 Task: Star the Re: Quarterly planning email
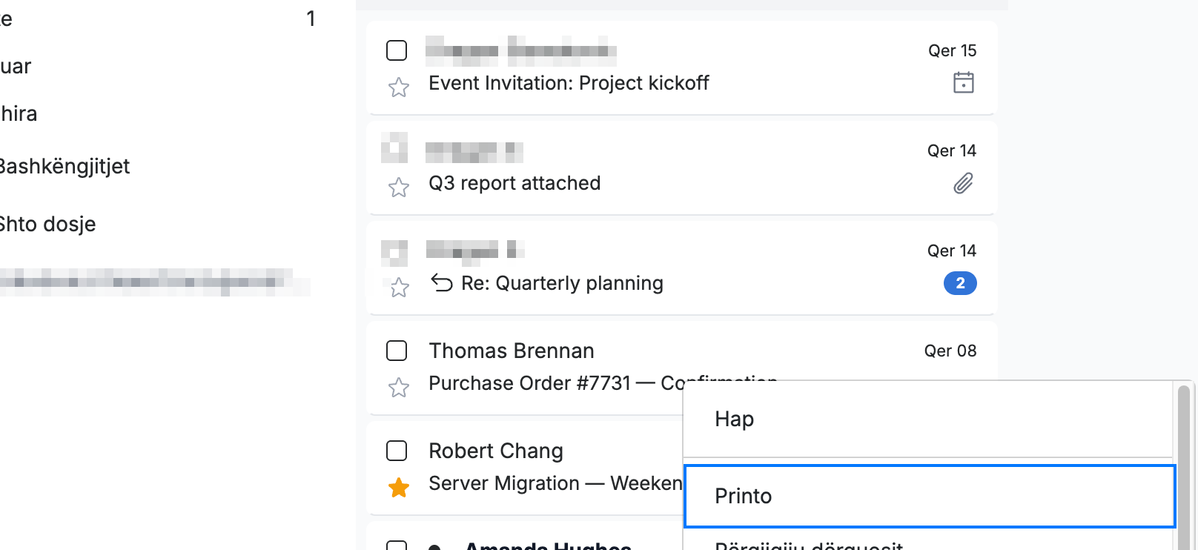coord(399,288)
